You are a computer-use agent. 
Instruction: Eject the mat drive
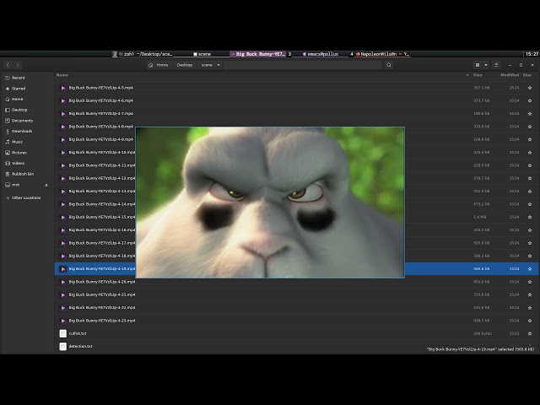[x=46, y=185]
